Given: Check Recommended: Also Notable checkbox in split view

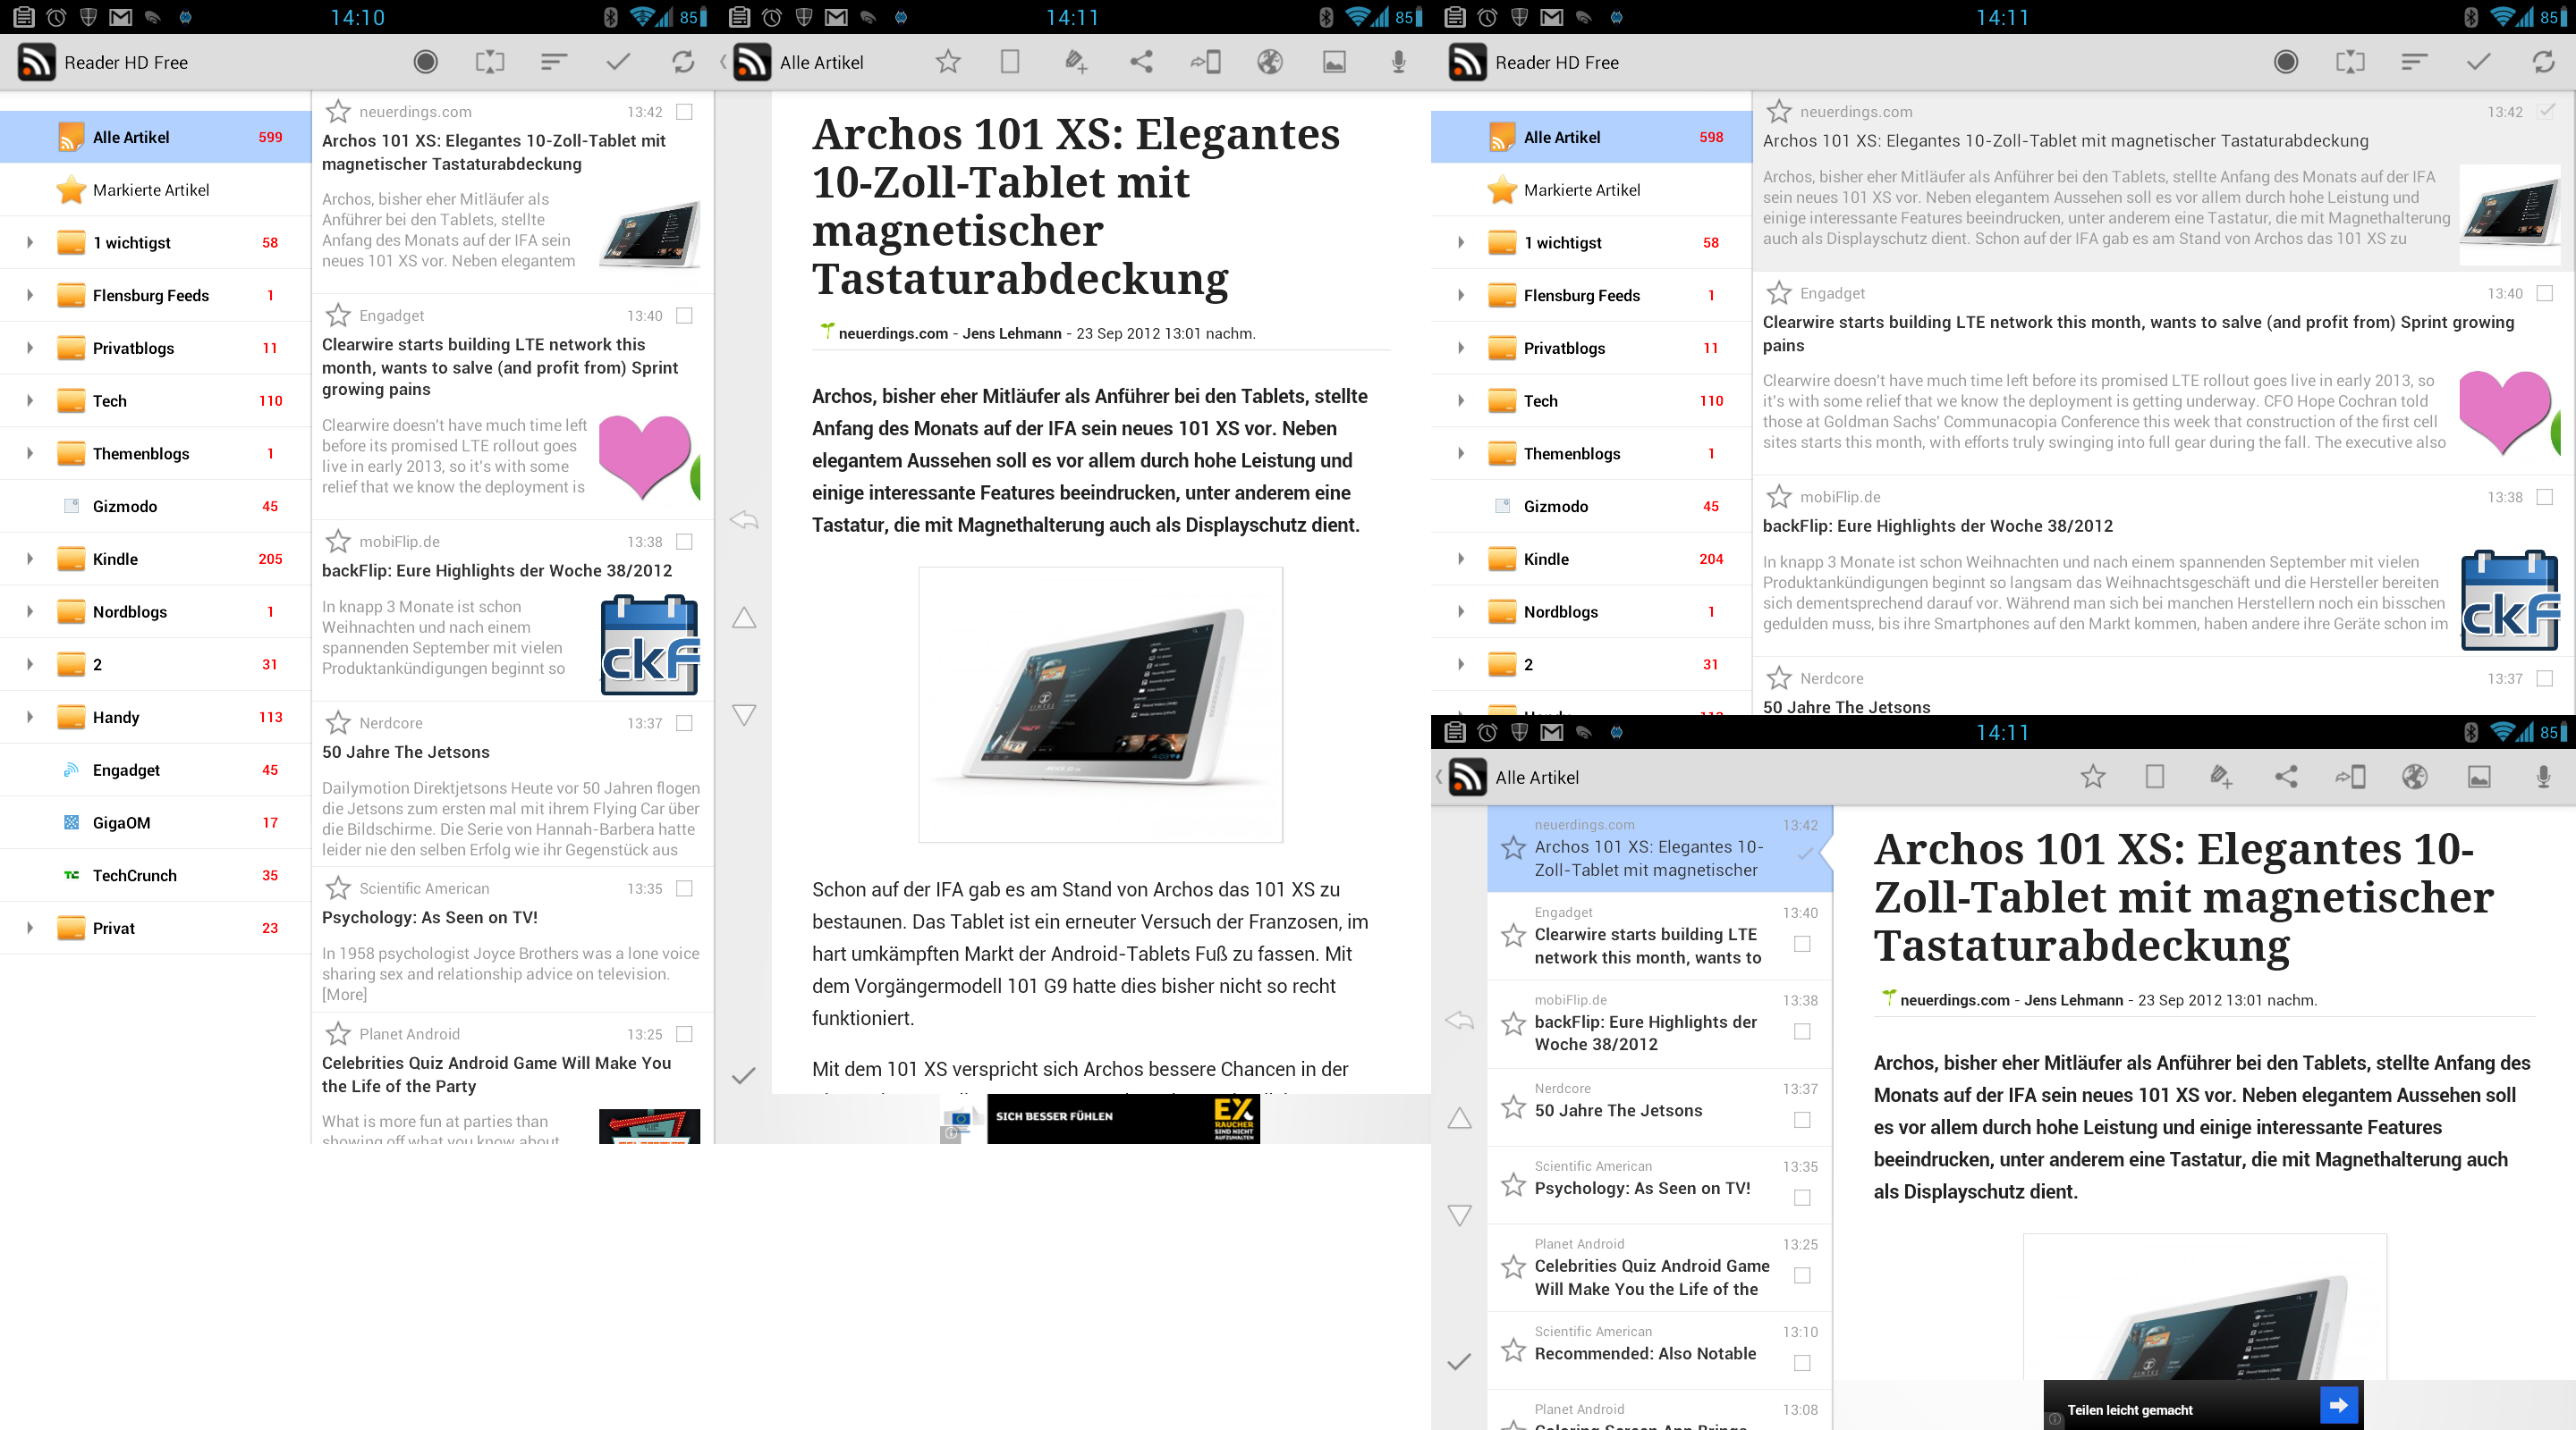Looking at the screenshot, I should (1802, 1363).
